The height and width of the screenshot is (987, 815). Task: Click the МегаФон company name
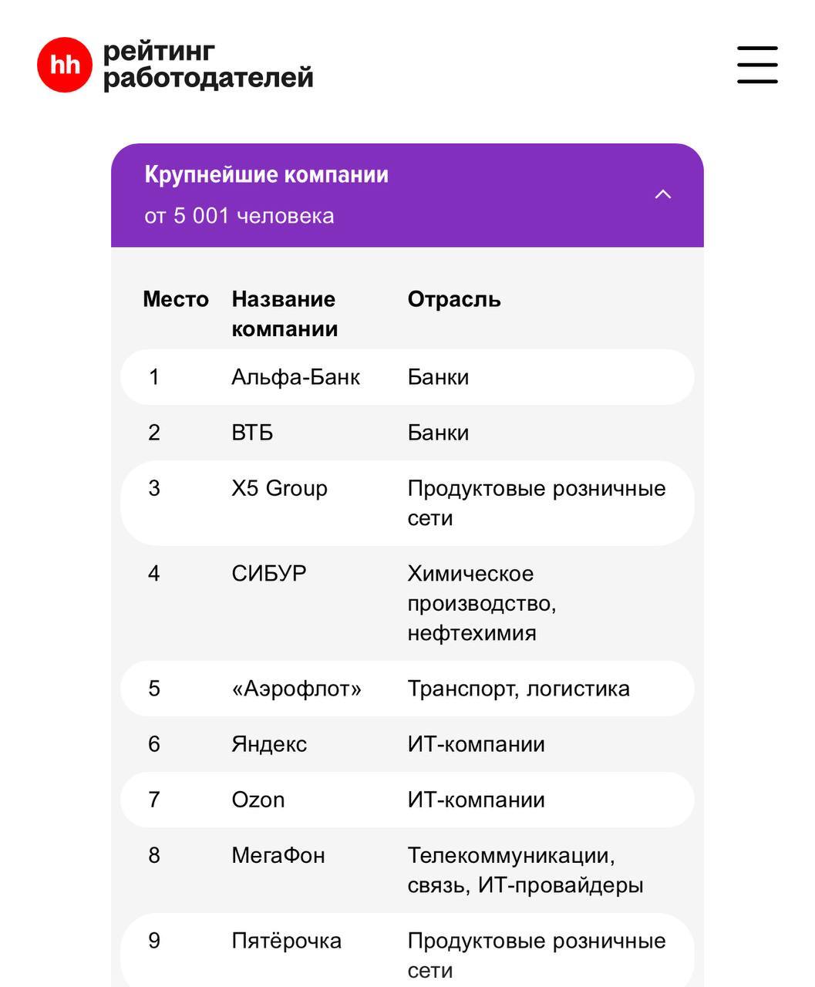tap(278, 855)
